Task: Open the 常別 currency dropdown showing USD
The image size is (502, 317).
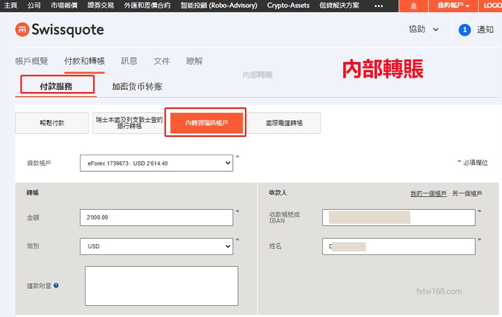Action: pyautogui.click(x=156, y=246)
